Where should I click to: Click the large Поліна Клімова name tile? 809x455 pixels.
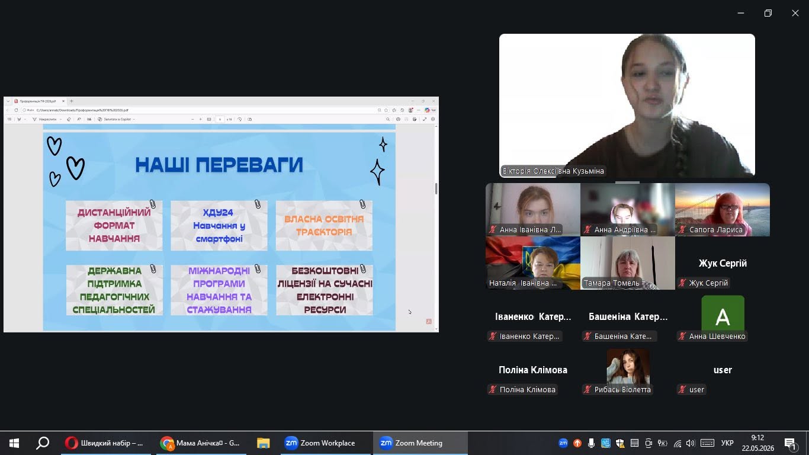533,370
